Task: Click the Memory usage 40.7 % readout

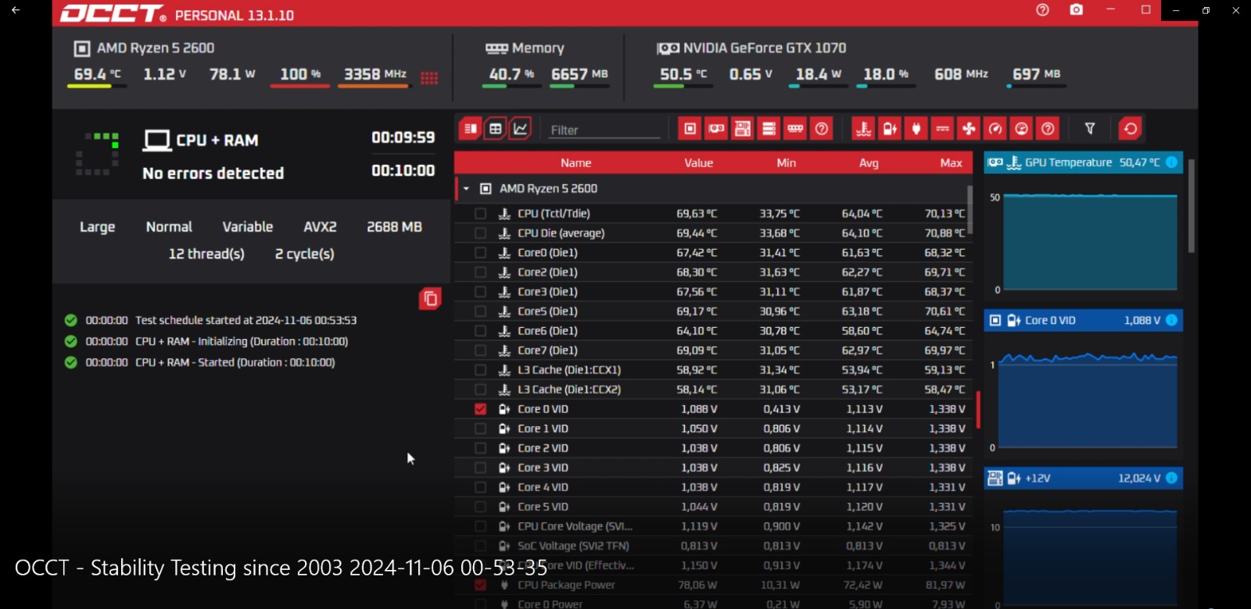Action: tap(511, 74)
